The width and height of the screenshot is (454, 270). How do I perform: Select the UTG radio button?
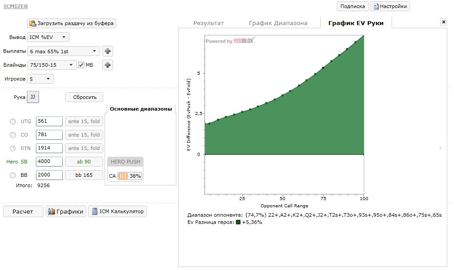pyautogui.click(x=13, y=121)
